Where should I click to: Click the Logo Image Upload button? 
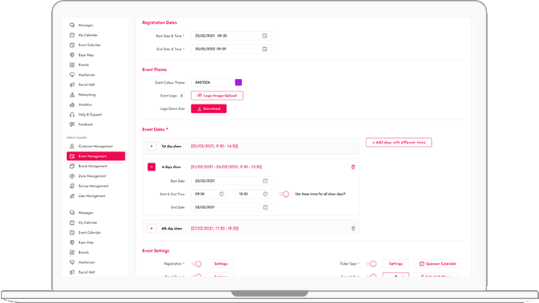point(217,96)
